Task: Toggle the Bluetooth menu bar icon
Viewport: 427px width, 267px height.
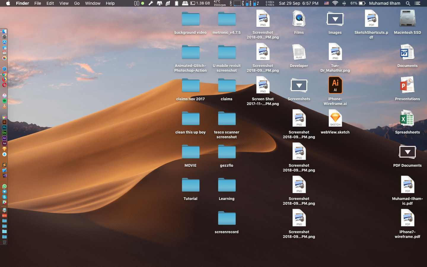Action: tap(344, 3)
